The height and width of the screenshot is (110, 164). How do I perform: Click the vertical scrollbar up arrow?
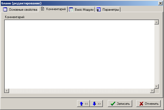coord(157,22)
